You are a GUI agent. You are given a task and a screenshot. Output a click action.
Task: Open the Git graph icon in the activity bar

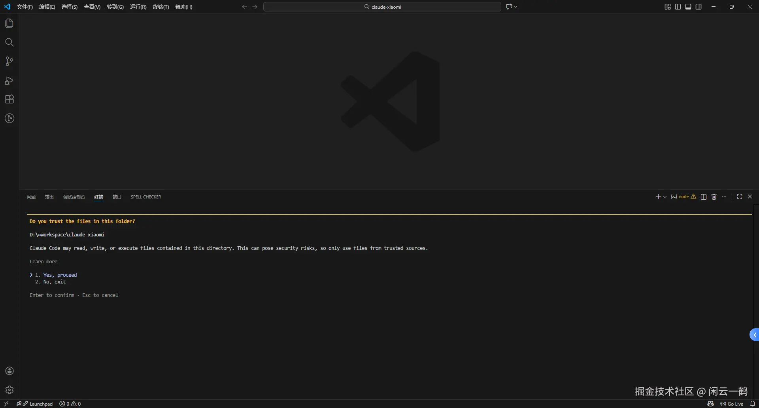pos(9,118)
